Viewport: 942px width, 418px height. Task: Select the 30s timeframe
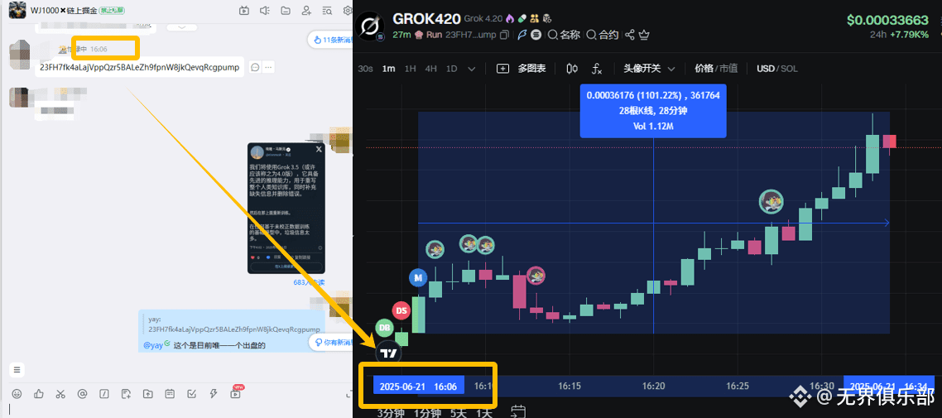pos(365,69)
